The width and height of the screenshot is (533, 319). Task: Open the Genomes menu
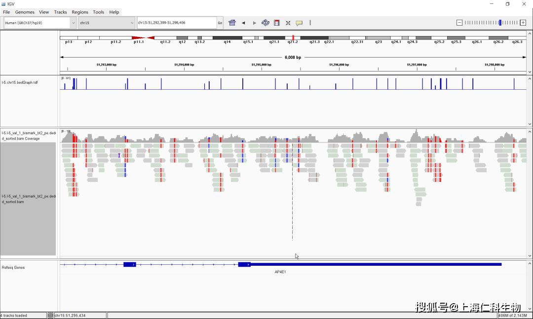point(25,12)
